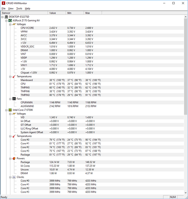Open the View menu
The height and width of the screenshot is (199, 188).
(11, 9)
